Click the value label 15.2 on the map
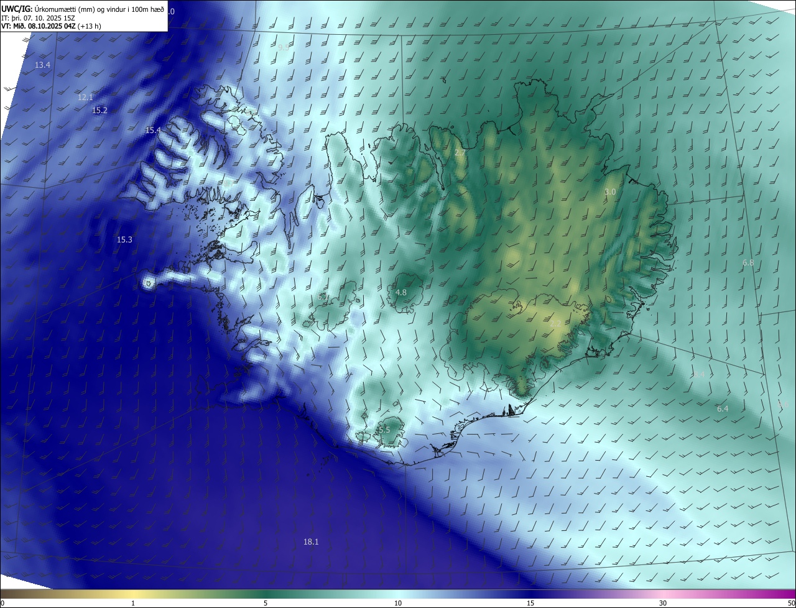The width and height of the screenshot is (796, 608). (x=99, y=110)
